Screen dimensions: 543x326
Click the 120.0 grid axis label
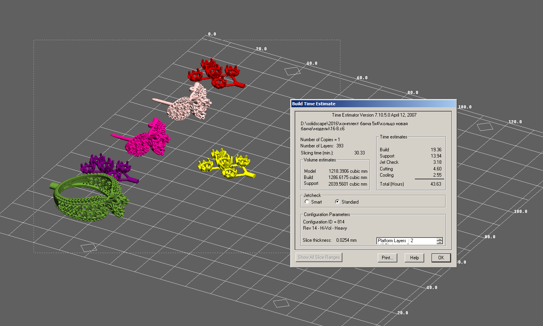515,122
